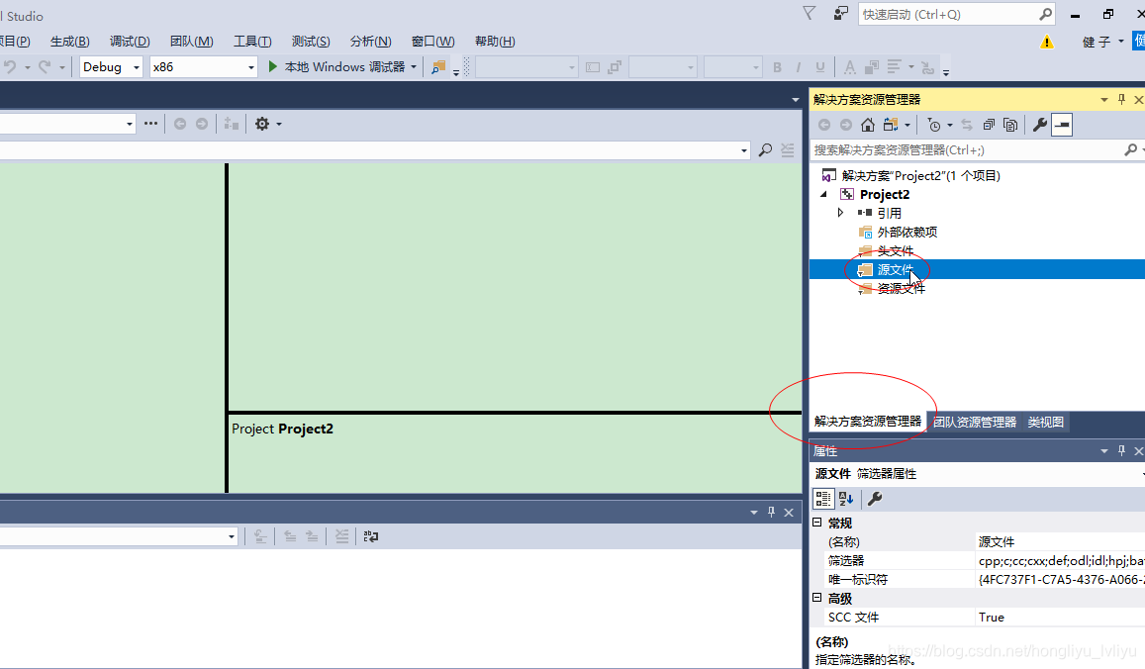Expand the 引用 references node
Screen dimensions: 1145x669
840,213
